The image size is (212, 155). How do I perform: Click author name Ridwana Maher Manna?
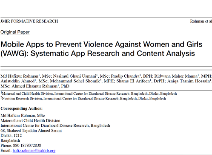176,76
